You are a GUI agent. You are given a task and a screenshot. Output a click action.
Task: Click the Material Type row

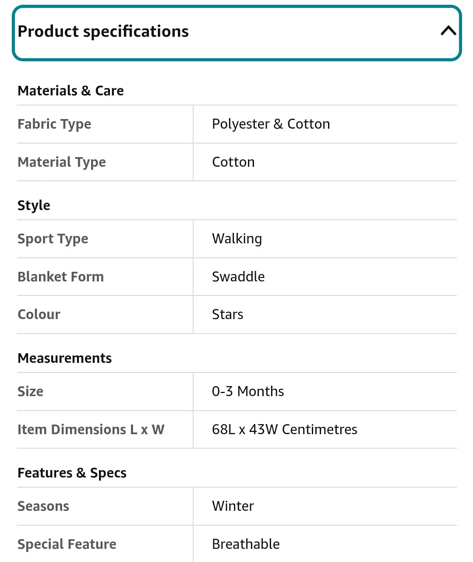(x=61, y=162)
